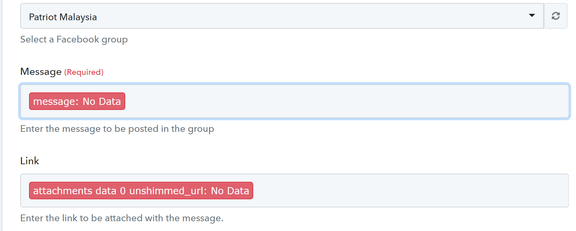Focus the empty area of Message field

tap(344, 101)
